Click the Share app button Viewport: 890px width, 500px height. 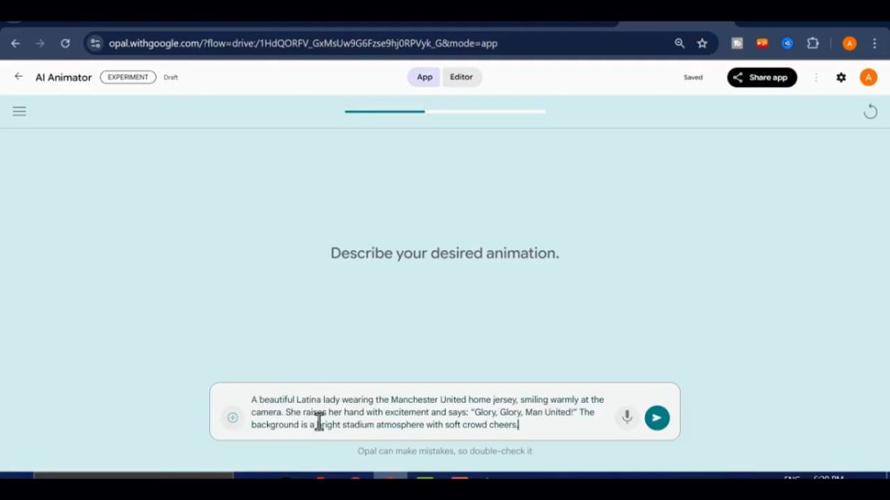(762, 77)
